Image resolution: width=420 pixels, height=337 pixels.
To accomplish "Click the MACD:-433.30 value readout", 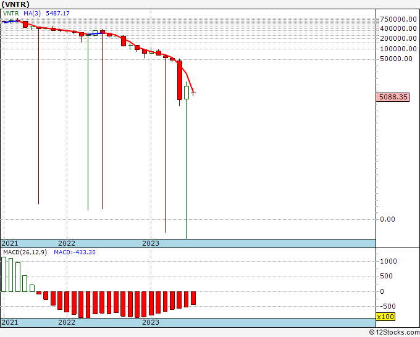I will pyautogui.click(x=75, y=252).
